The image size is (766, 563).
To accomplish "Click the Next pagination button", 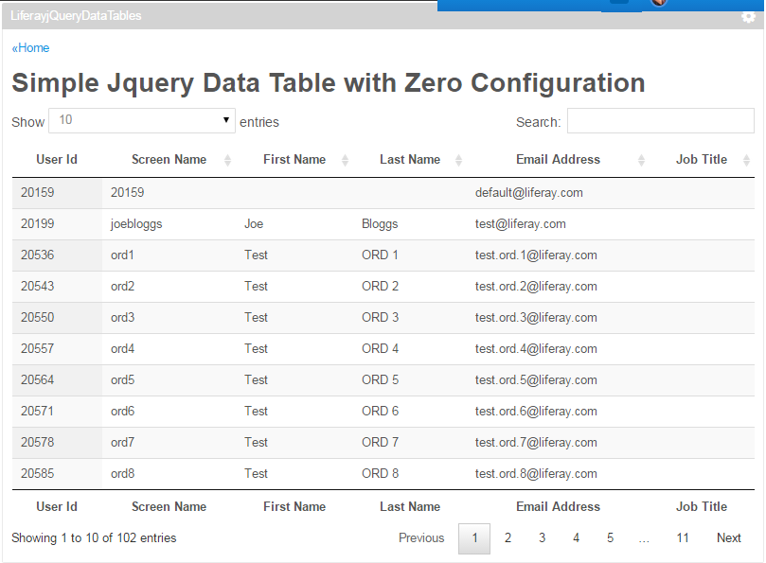I will coord(728,537).
